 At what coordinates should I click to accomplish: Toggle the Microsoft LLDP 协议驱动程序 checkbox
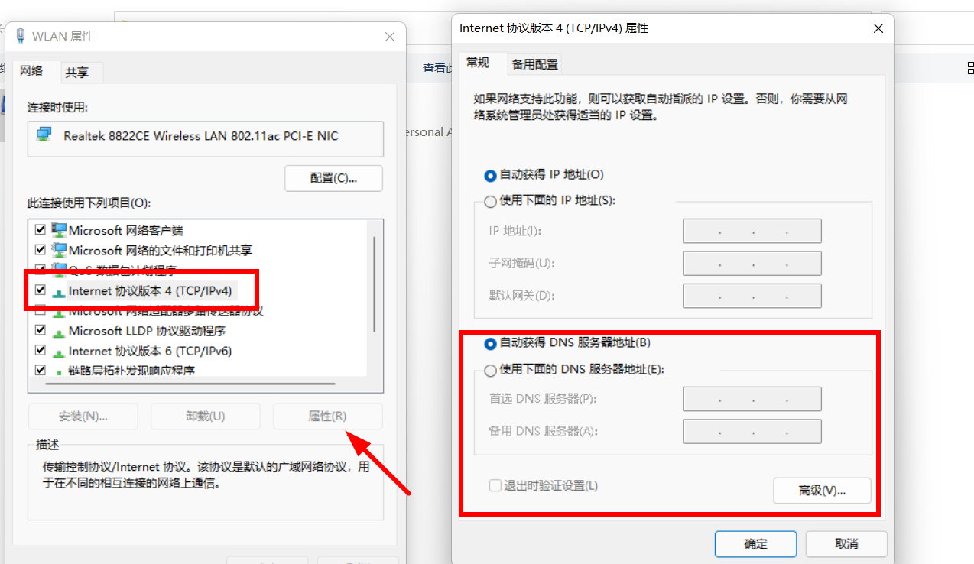tap(41, 331)
